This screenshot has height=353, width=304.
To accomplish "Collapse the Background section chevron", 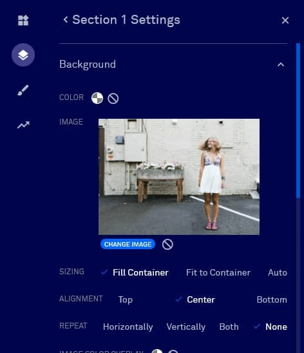I will (281, 65).
